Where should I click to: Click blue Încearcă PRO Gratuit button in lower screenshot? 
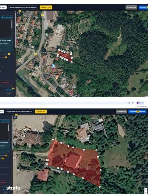pos(137,112)
